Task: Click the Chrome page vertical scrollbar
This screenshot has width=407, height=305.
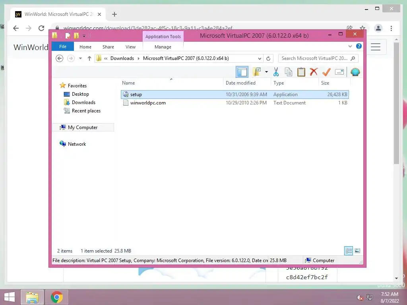Action: 396,104
